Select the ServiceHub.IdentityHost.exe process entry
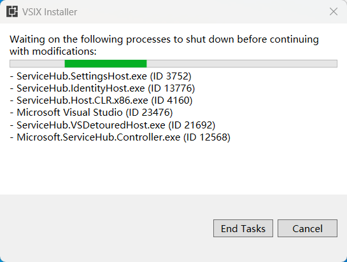Image resolution: width=347 pixels, height=262 pixels. (103, 88)
